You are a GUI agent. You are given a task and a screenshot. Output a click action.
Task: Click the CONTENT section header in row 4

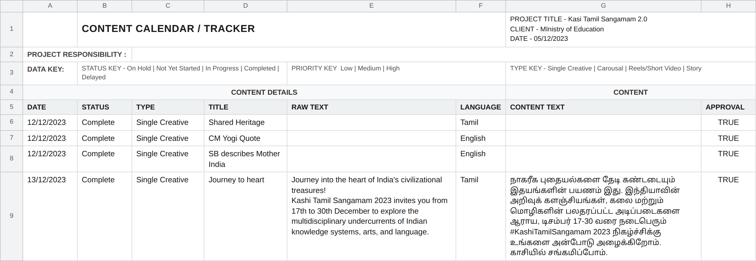(x=631, y=92)
